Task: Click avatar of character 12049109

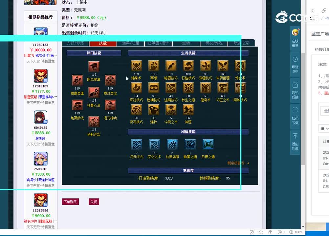Action: 40,76
